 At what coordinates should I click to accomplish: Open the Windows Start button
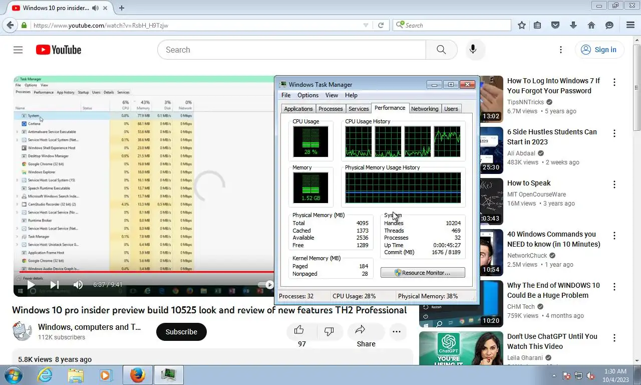click(x=13, y=375)
